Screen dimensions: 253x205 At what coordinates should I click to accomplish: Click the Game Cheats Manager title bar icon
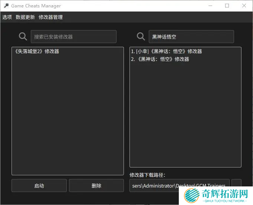6,6
